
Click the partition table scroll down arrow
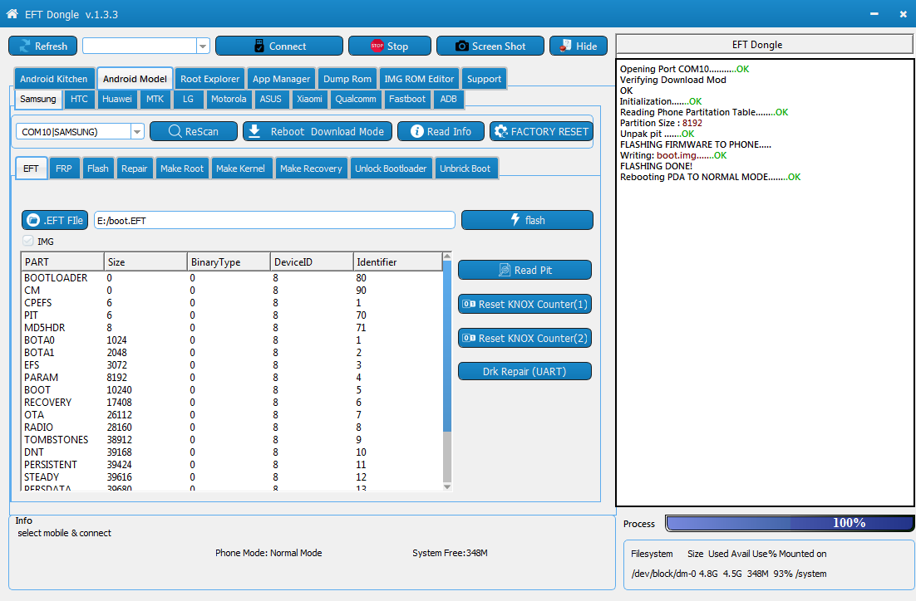click(447, 486)
